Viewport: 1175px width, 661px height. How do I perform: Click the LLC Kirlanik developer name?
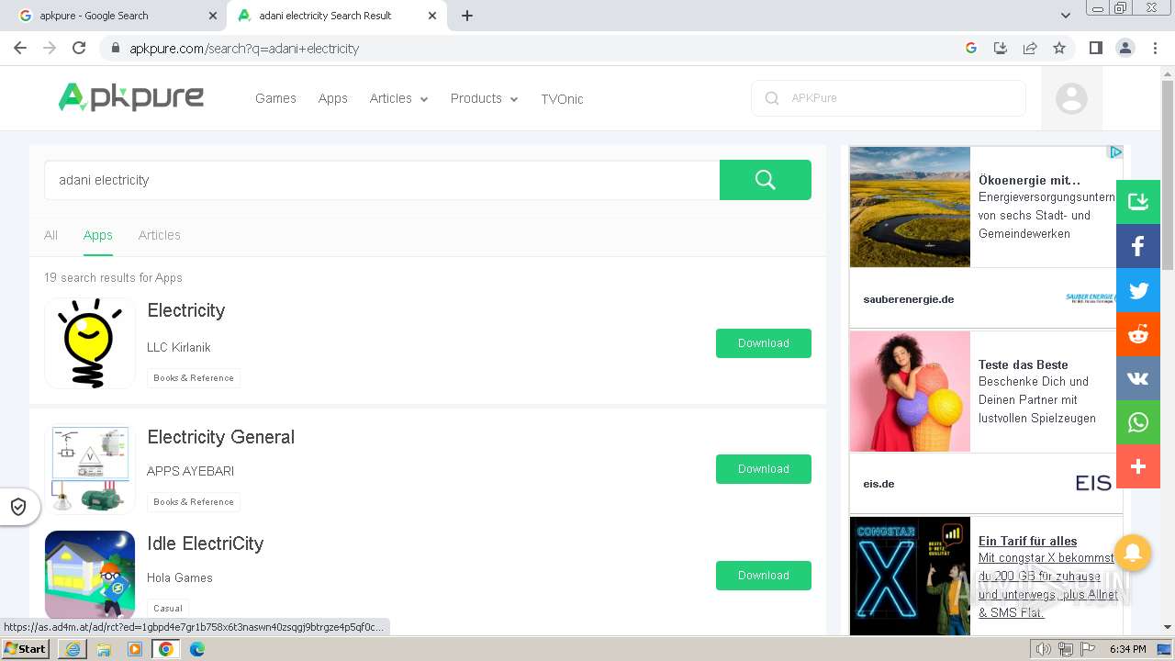(x=179, y=347)
